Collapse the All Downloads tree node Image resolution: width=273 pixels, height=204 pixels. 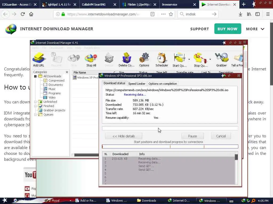[35, 76]
